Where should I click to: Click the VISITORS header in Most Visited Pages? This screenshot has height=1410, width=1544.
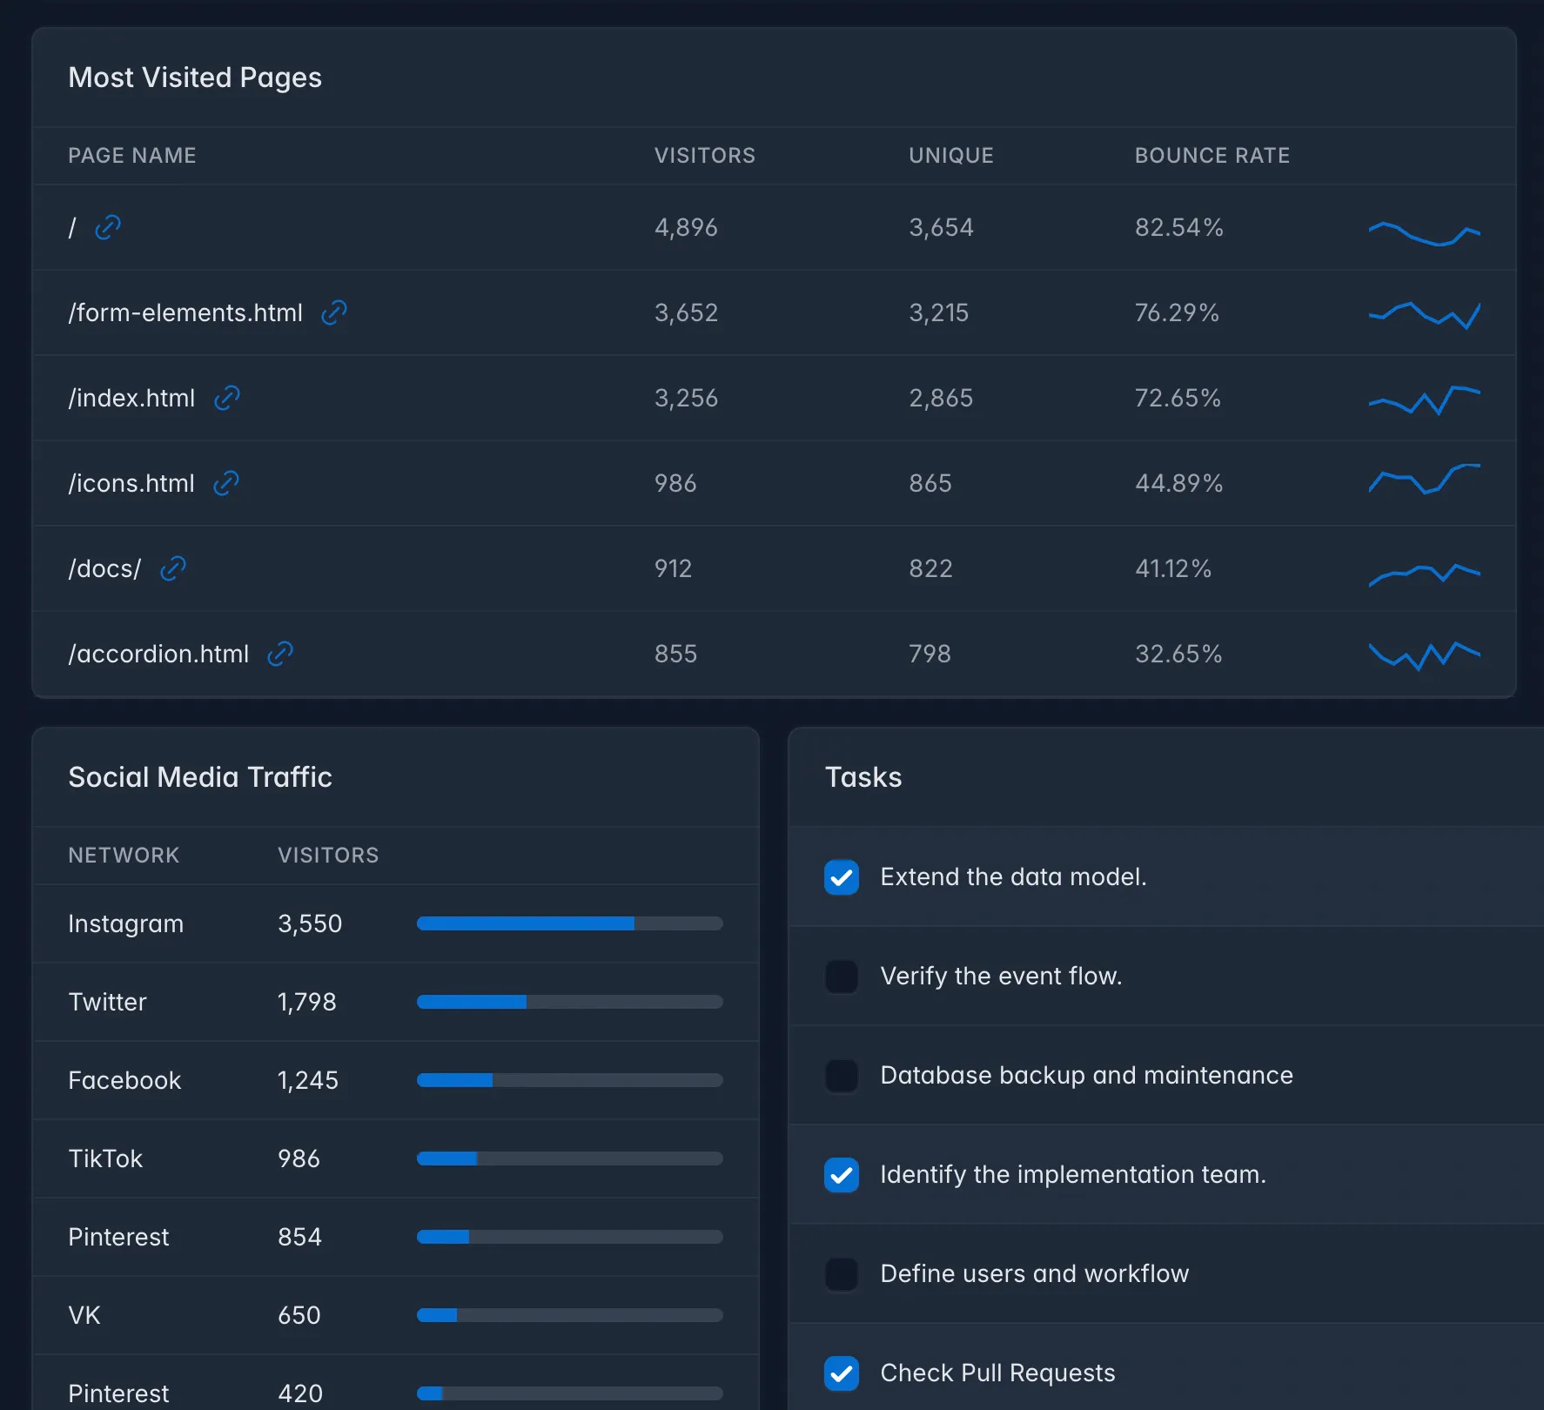click(x=705, y=156)
